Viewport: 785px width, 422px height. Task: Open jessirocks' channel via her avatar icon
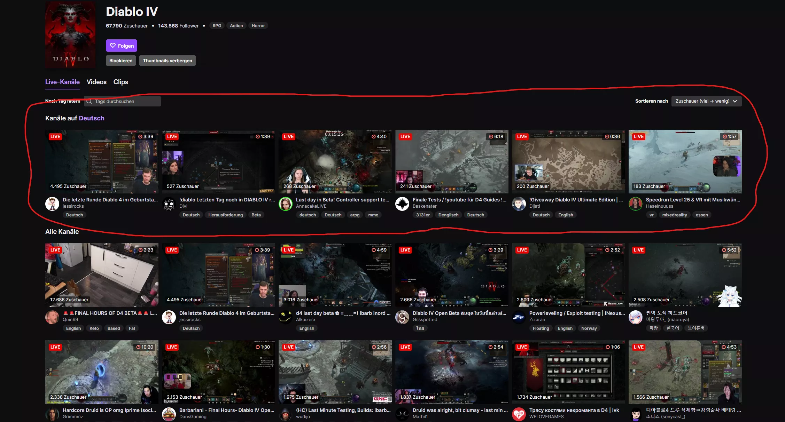(x=52, y=204)
